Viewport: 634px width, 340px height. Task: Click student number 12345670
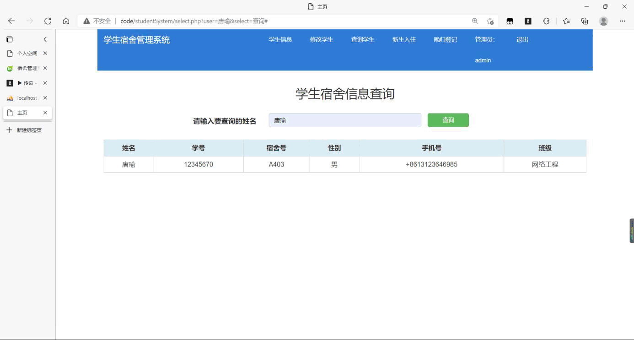coord(199,164)
